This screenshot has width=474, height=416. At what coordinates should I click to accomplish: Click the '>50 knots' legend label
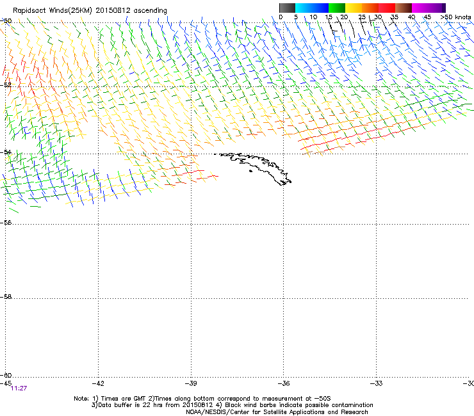455,17
